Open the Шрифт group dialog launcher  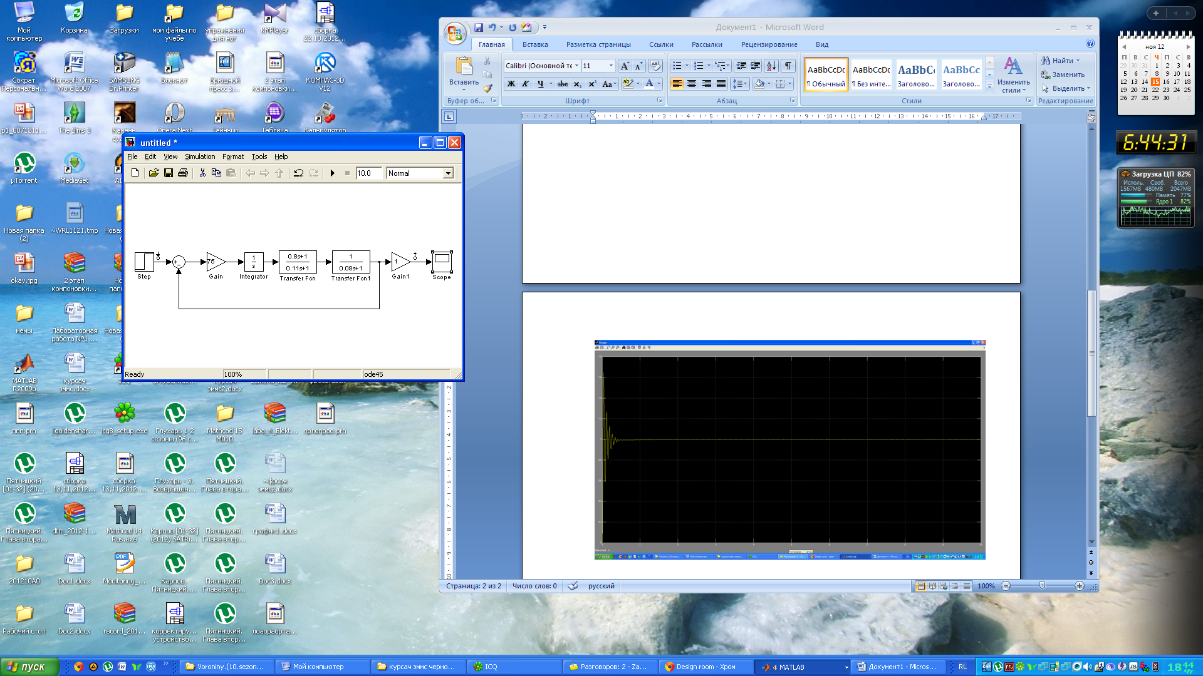659,101
